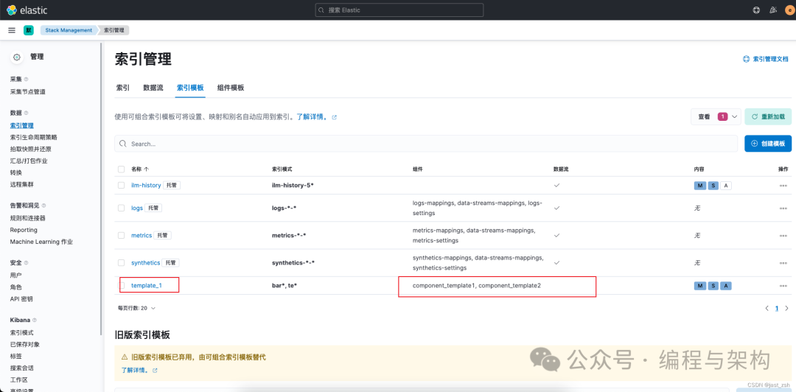Open the metrics template link
The width and height of the screenshot is (796, 392).
(142, 236)
